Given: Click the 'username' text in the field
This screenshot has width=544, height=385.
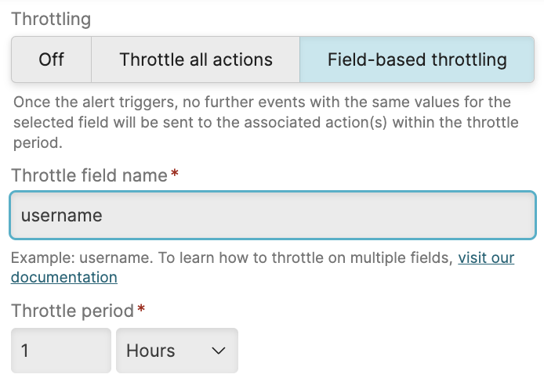Looking at the screenshot, I should coord(62,214).
